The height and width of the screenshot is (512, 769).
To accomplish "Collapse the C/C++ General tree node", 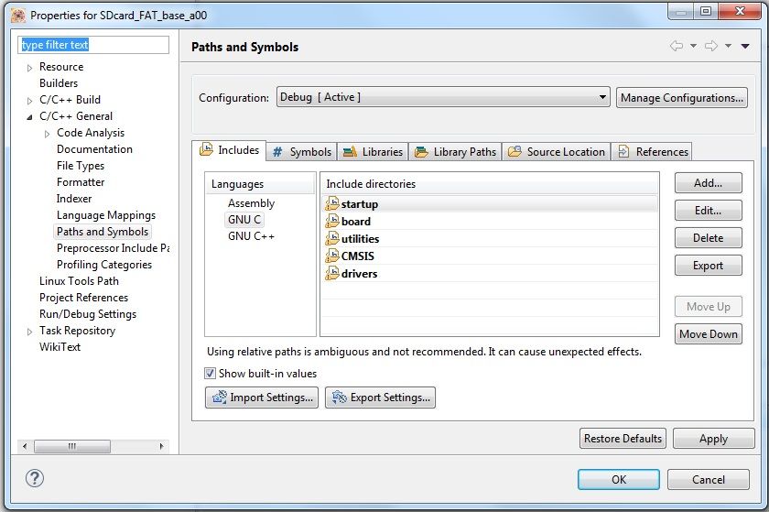I will tap(30, 116).
